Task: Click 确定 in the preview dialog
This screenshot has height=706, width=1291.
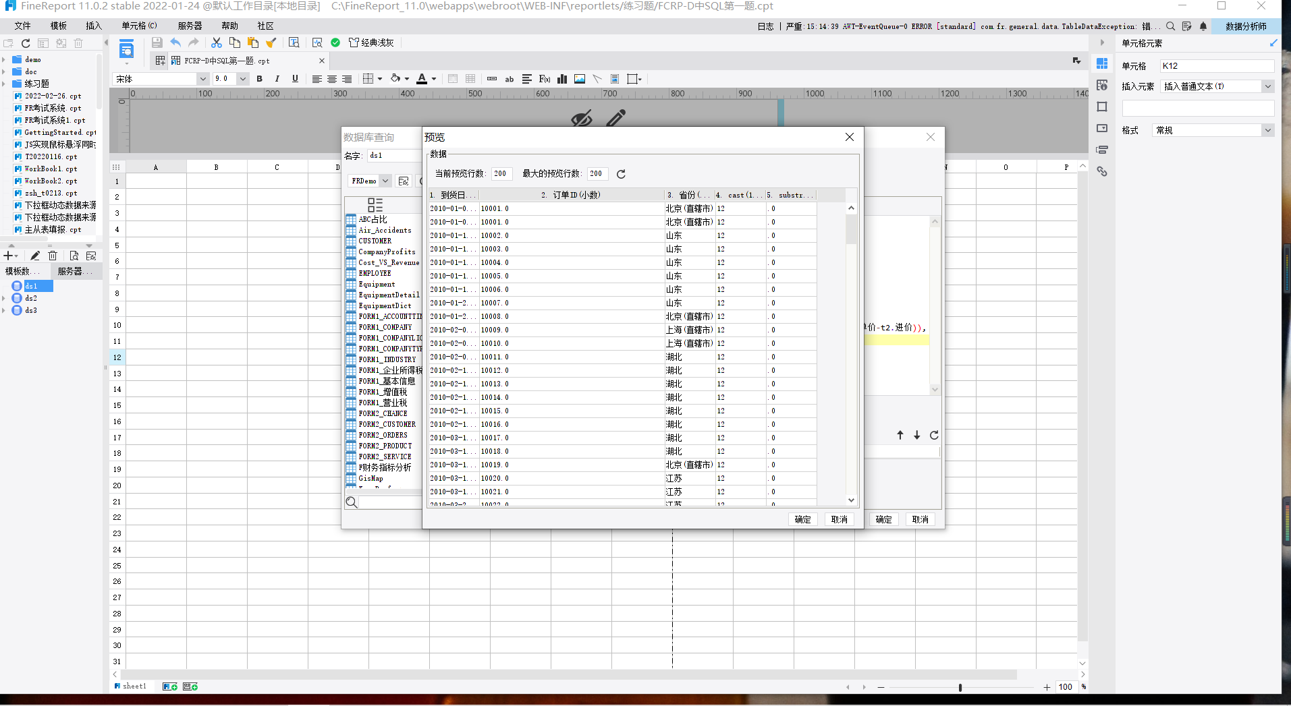Action: pyautogui.click(x=803, y=519)
